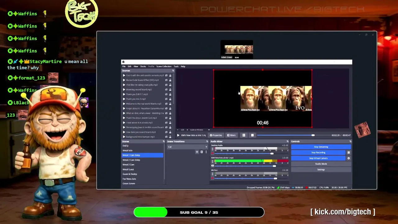Screen dimensions: 398x224
Task: Open Mic/Aux audio options menu
Action: pos(213,174)
